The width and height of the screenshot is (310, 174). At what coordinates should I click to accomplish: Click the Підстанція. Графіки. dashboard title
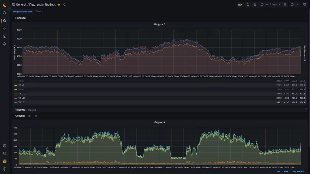(42, 5)
